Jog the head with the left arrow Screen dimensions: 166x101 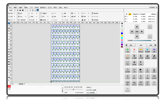click(x=132, y=32)
